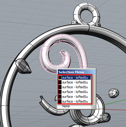Select the cylinder end near bottom right
Viewport: 126px width, 127px height.
click(105, 117)
